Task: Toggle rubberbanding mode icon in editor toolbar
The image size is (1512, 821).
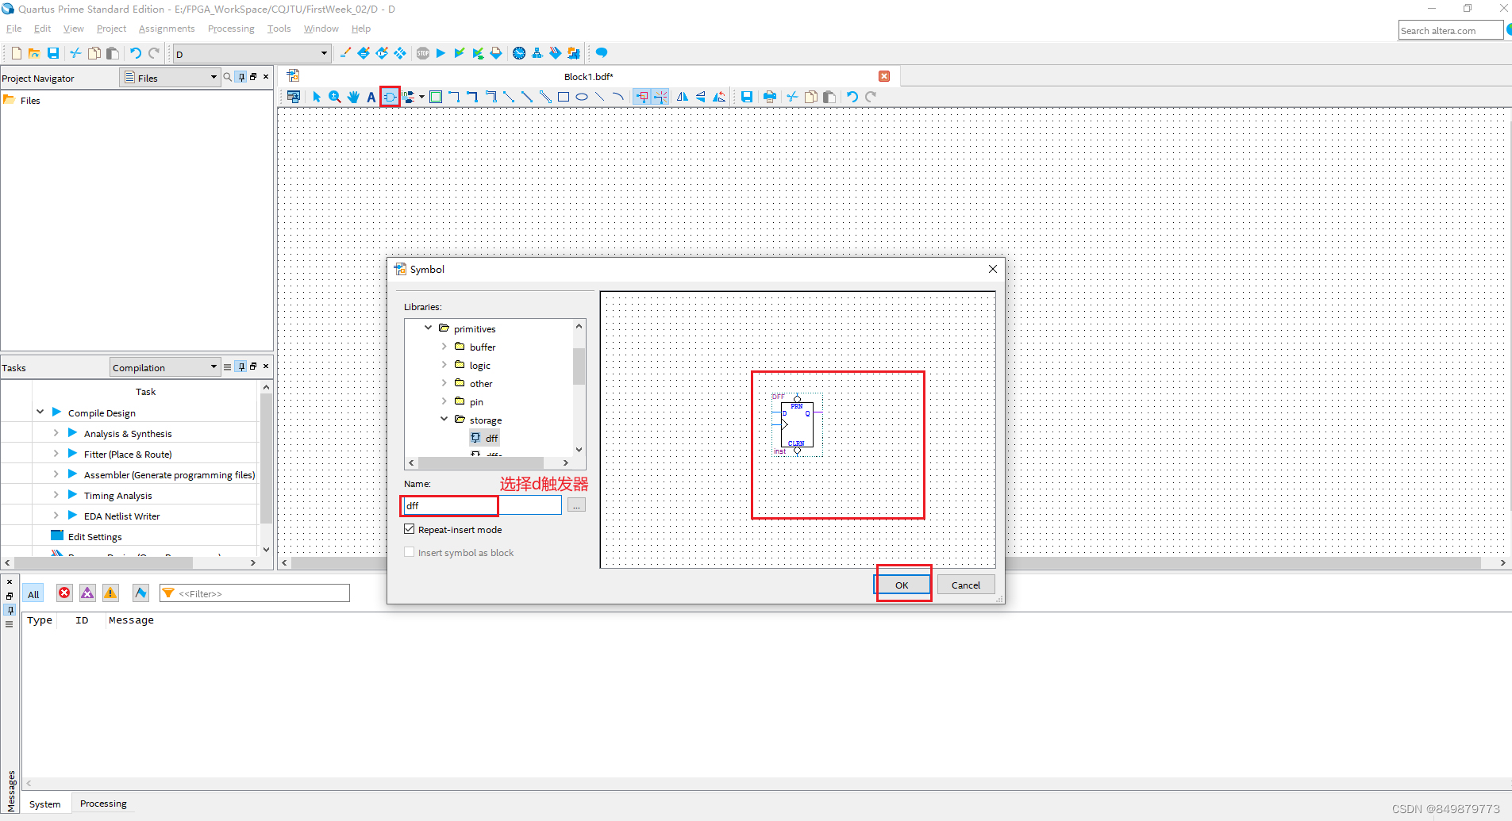Action: 642,97
